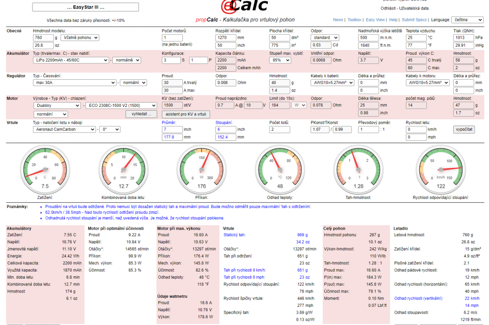The height and width of the screenshot is (325, 489).
Task: Click the Tah-hmotnost gauge
Action: pyautogui.click(x=359, y=168)
